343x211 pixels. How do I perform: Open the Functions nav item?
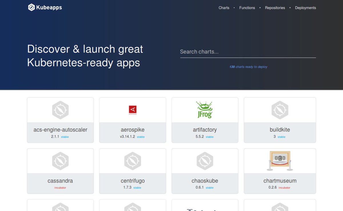pyautogui.click(x=247, y=8)
